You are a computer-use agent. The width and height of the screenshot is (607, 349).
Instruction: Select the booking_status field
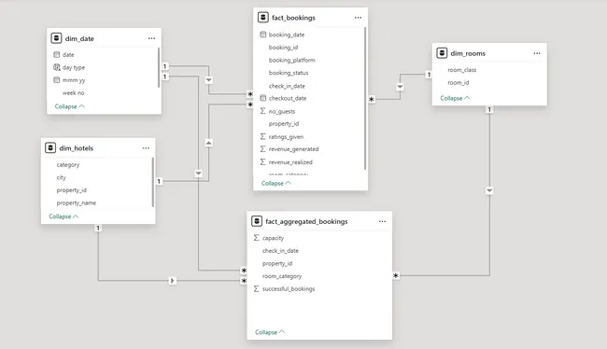click(289, 73)
